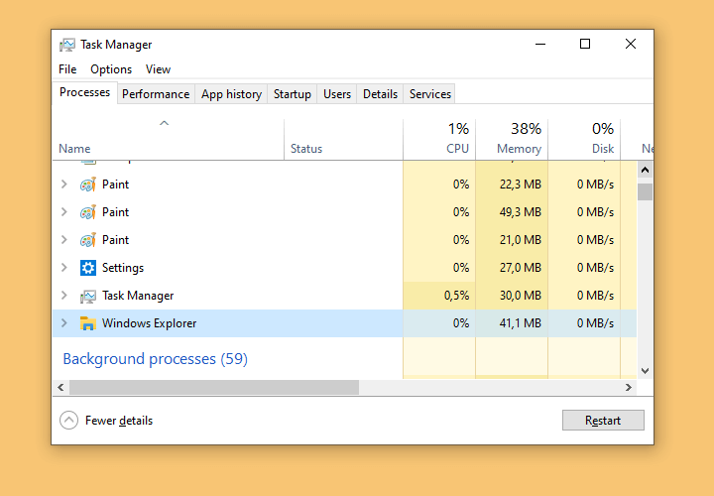Expand the Windows Explorer process group
This screenshot has width=714, height=496.
click(64, 323)
